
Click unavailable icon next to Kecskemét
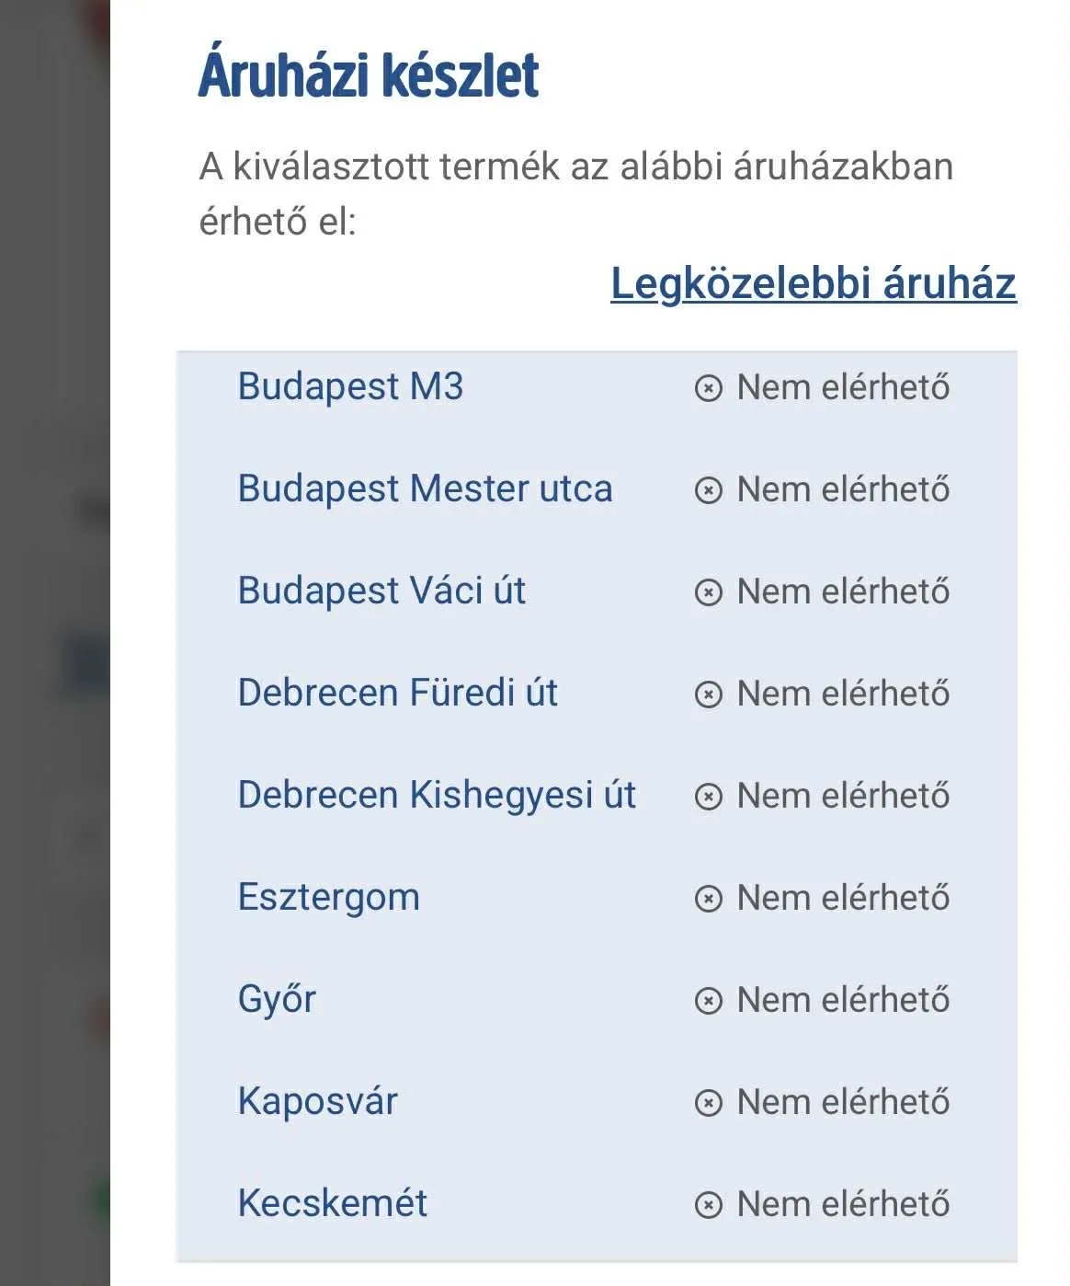tap(708, 1205)
